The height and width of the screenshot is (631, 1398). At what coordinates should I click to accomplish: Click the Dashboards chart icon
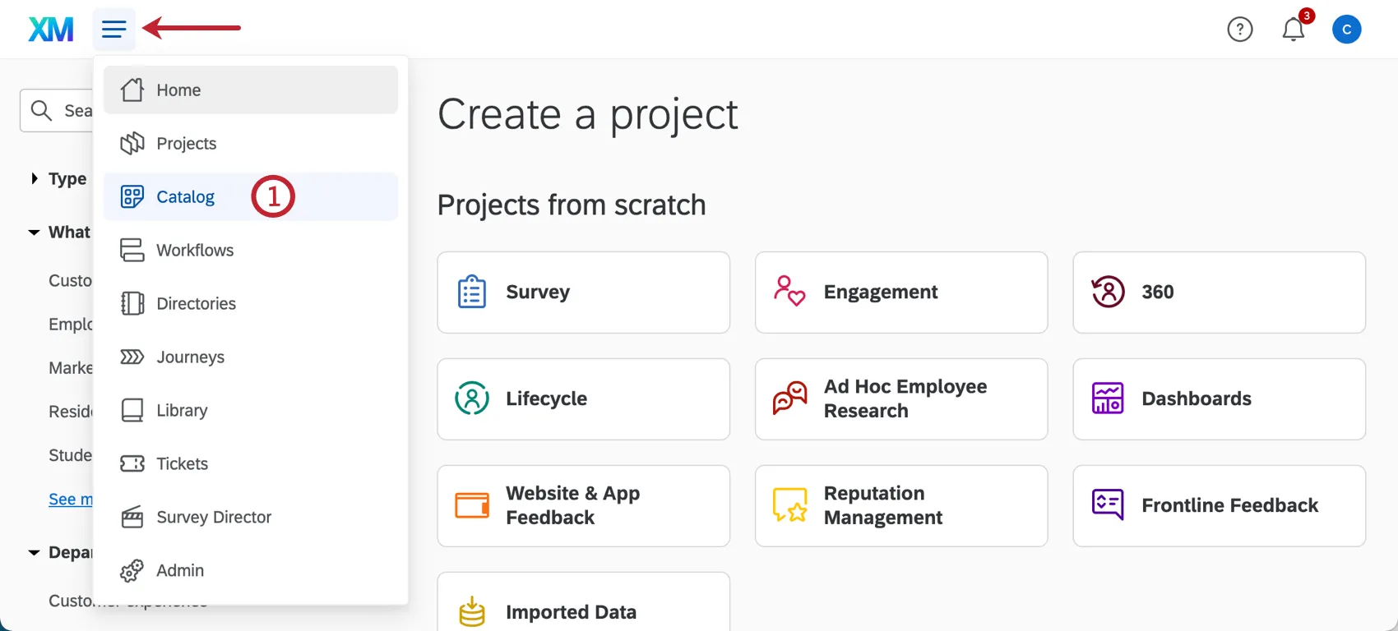1108,398
